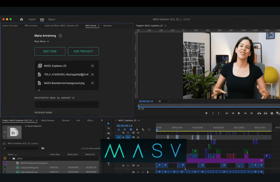Open the comparison view icon
The image size is (280, 182).
click(x=278, y=113)
